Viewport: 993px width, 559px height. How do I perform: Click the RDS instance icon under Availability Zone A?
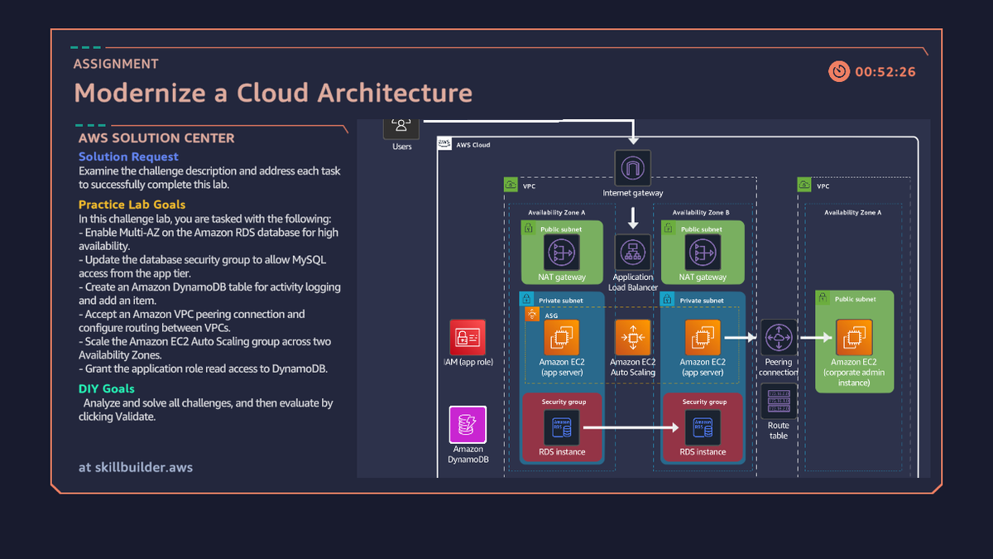[562, 428]
